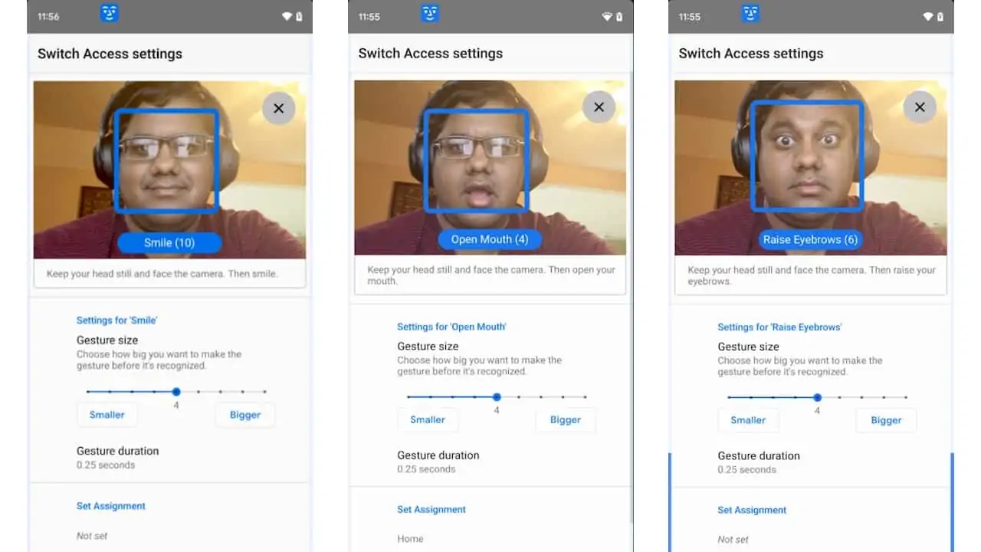
Task: Tap the Raise Eyebrows (6) gesture label
Action: pyautogui.click(x=810, y=239)
